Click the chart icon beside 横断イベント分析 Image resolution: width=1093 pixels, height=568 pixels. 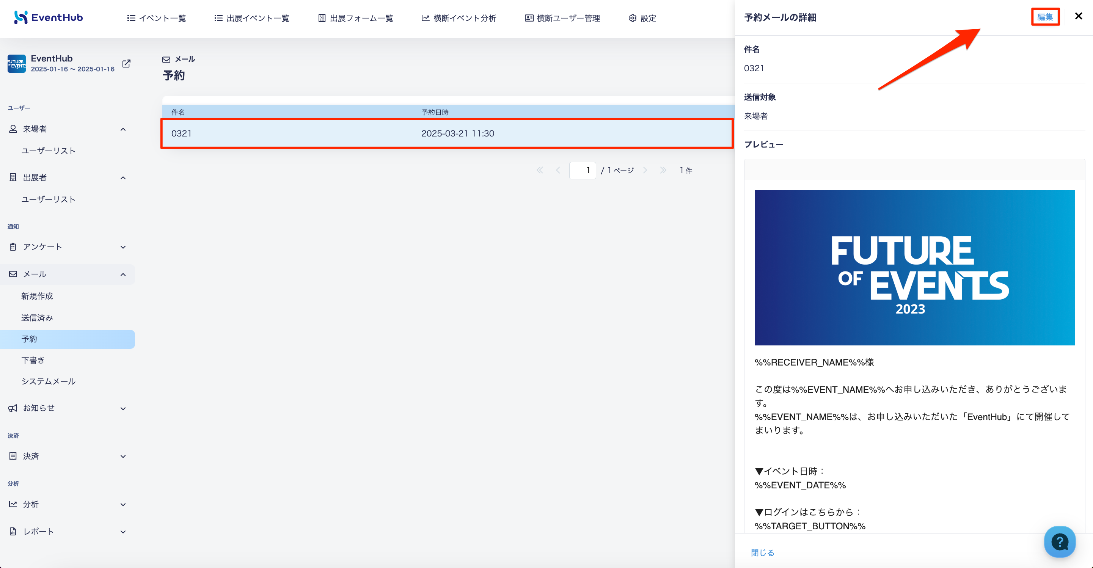coord(425,18)
